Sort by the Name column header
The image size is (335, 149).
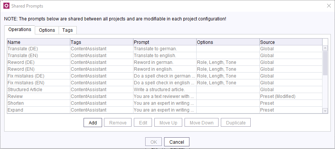pyautogui.click(x=39, y=42)
